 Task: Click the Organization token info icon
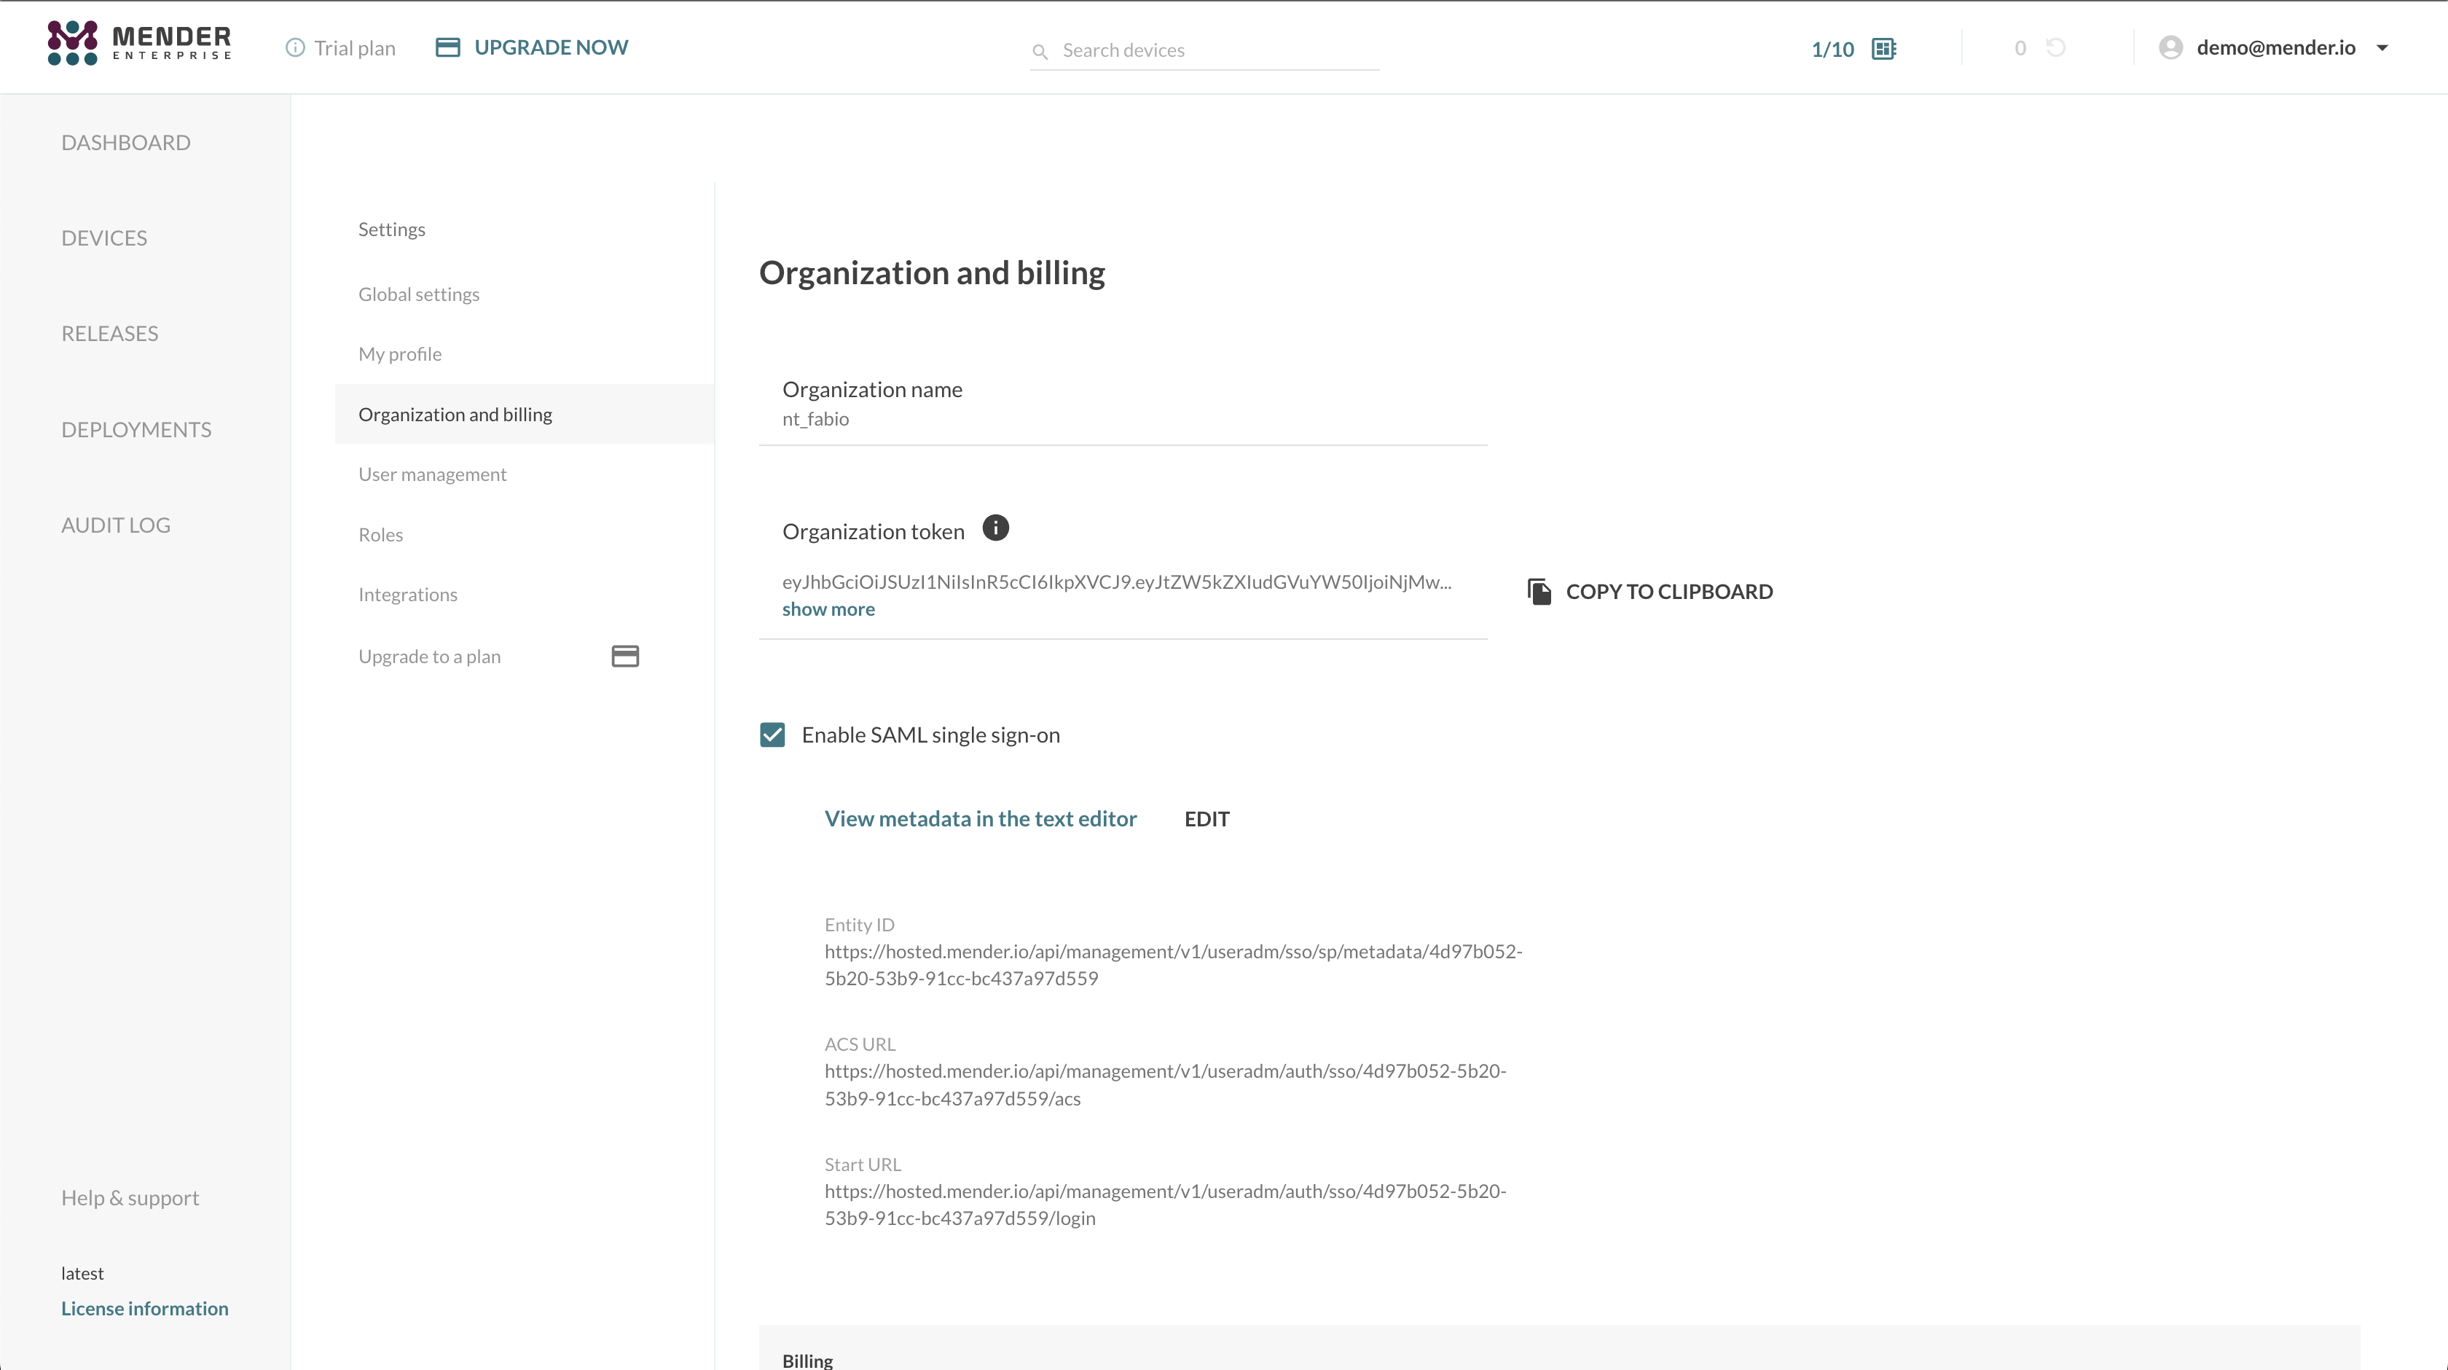[x=995, y=528]
